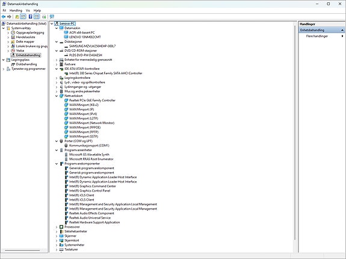Open the Vis menu
Screen dimensions: 346x259
click(28, 10)
